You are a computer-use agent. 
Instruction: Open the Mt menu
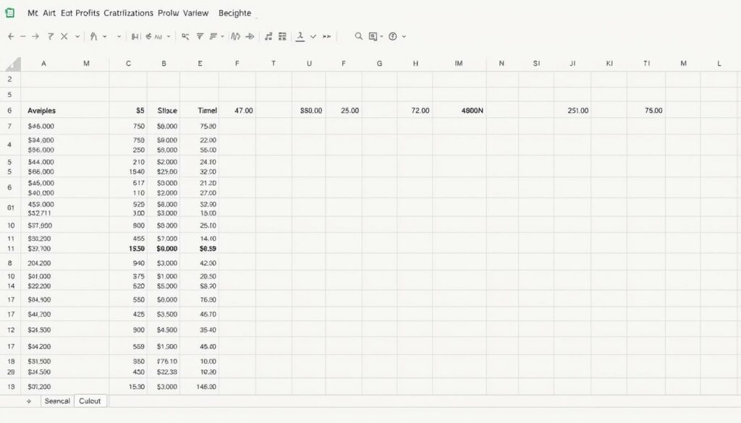pyautogui.click(x=33, y=13)
